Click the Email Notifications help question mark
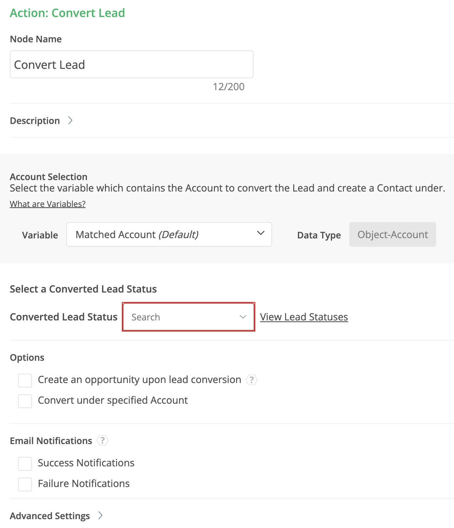 coord(102,440)
